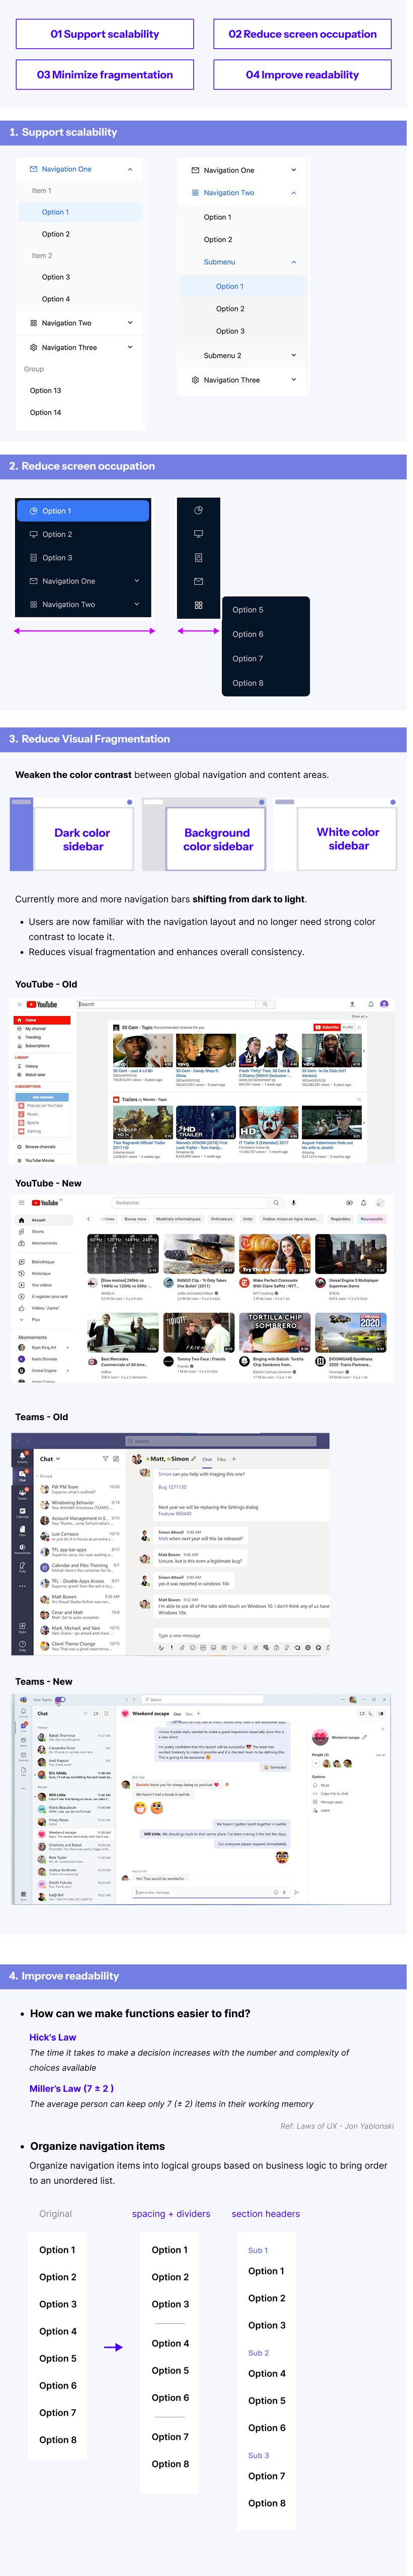The width and height of the screenshot is (413, 2576).
Task: Click 04 Improve readability box
Action: pos(302,75)
